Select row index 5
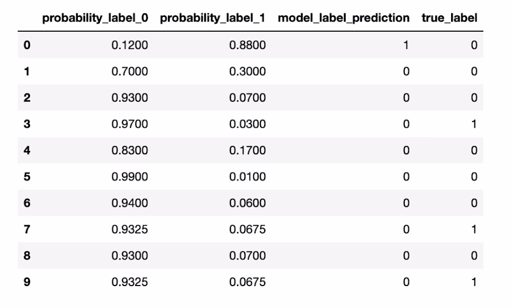Image resolution: width=512 pixels, height=308 pixels. coord(27,177)
